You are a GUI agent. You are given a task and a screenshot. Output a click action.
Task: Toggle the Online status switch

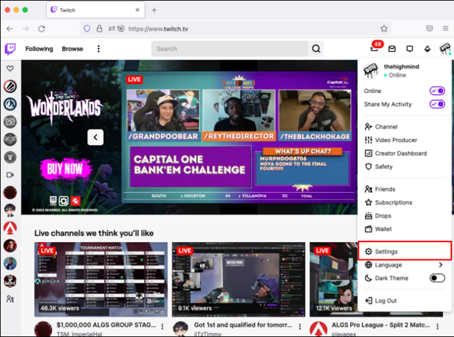coord(437,91)
